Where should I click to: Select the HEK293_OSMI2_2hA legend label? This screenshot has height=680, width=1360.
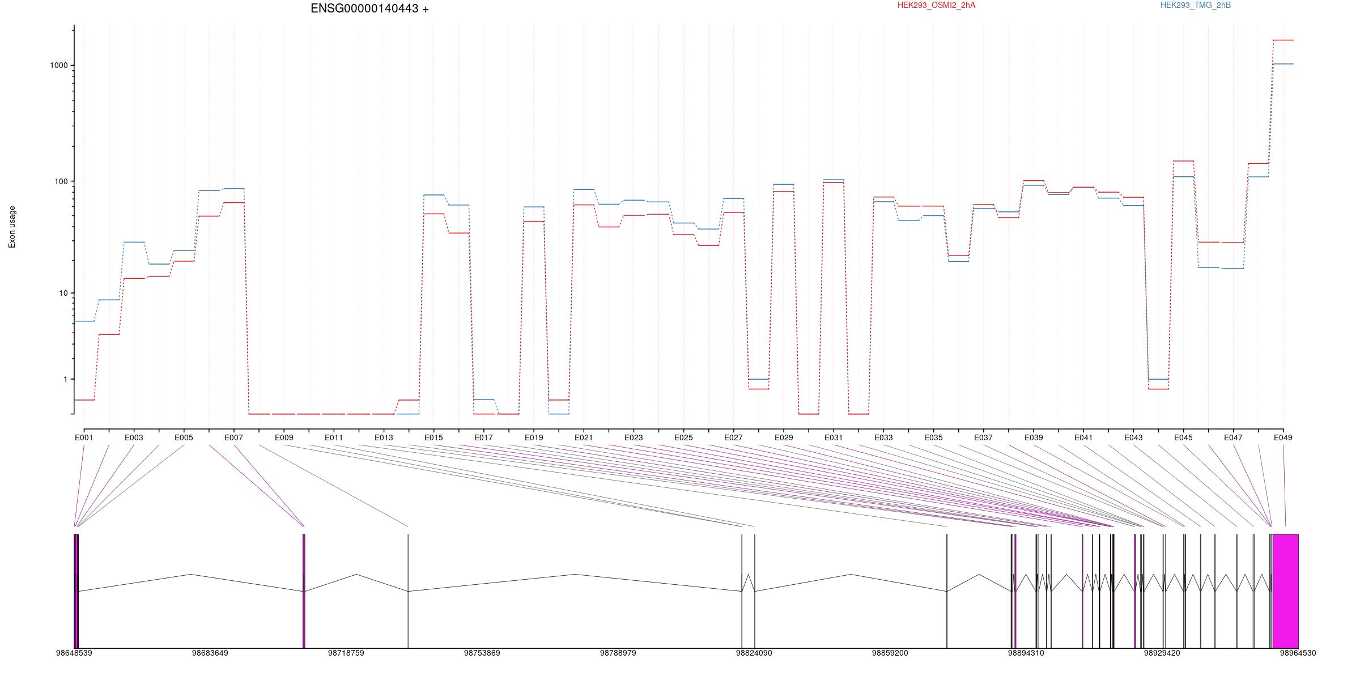pyautogui.click(x=936, y=5)
